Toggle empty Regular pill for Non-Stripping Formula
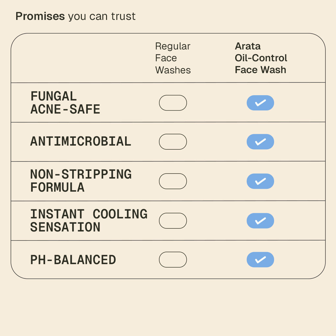Viewport: 336px width, 336px height. [x=173, y=181]
